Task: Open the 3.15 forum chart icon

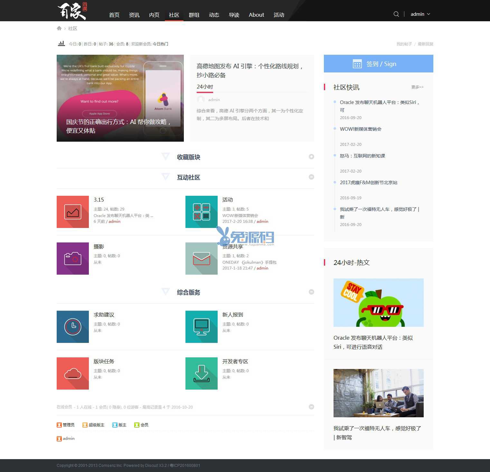Action: tap(73, 212)
